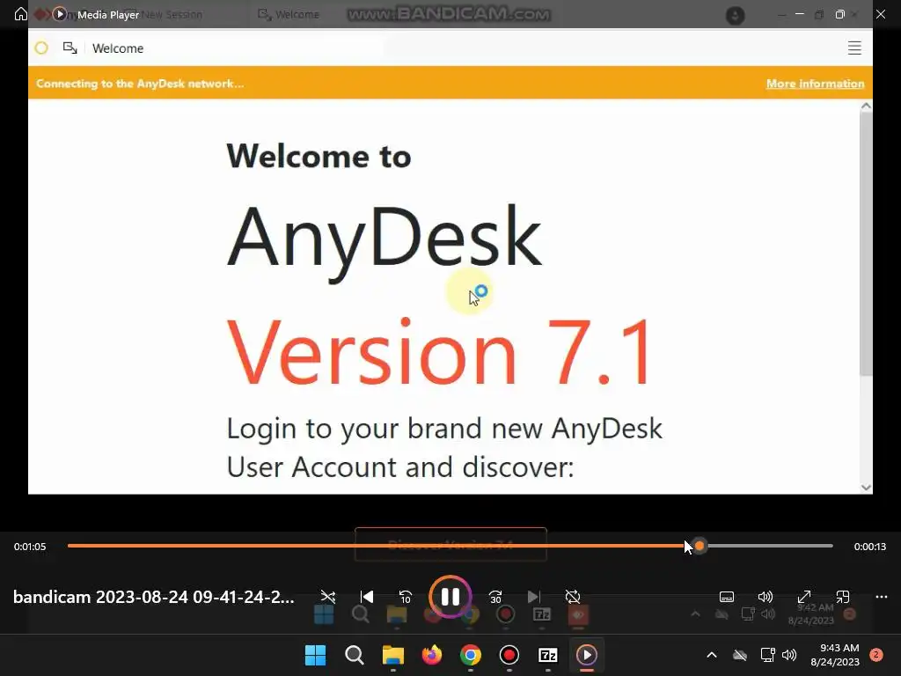The width and height of the screenshot is (901, 676).
Task: Click the yellow connection status circle
Action: tap(41, 48)
